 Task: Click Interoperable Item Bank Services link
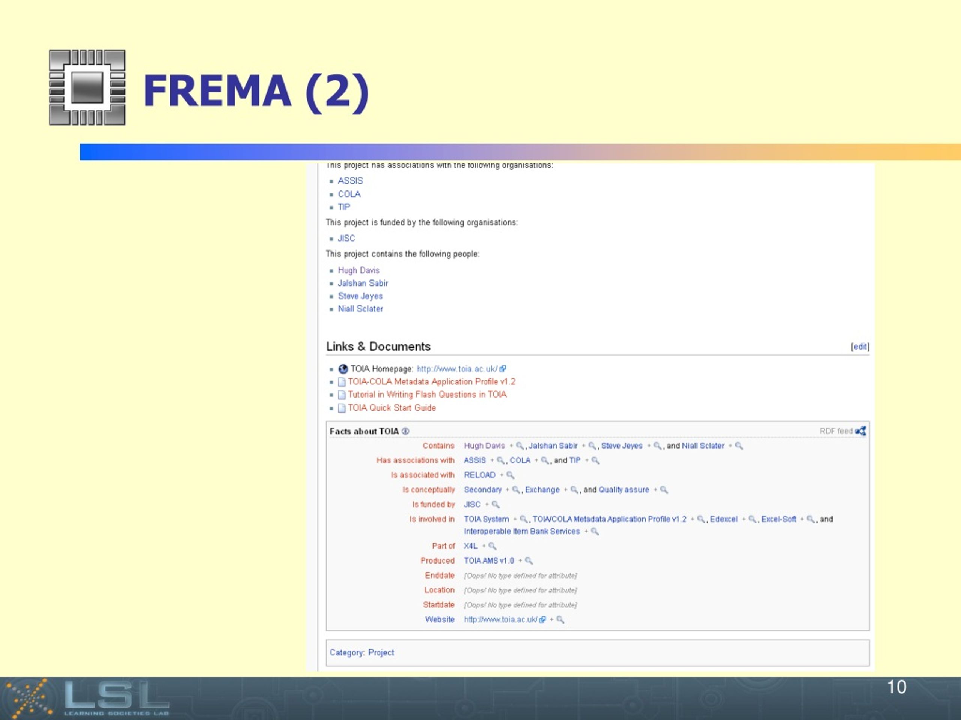[522, 532]
